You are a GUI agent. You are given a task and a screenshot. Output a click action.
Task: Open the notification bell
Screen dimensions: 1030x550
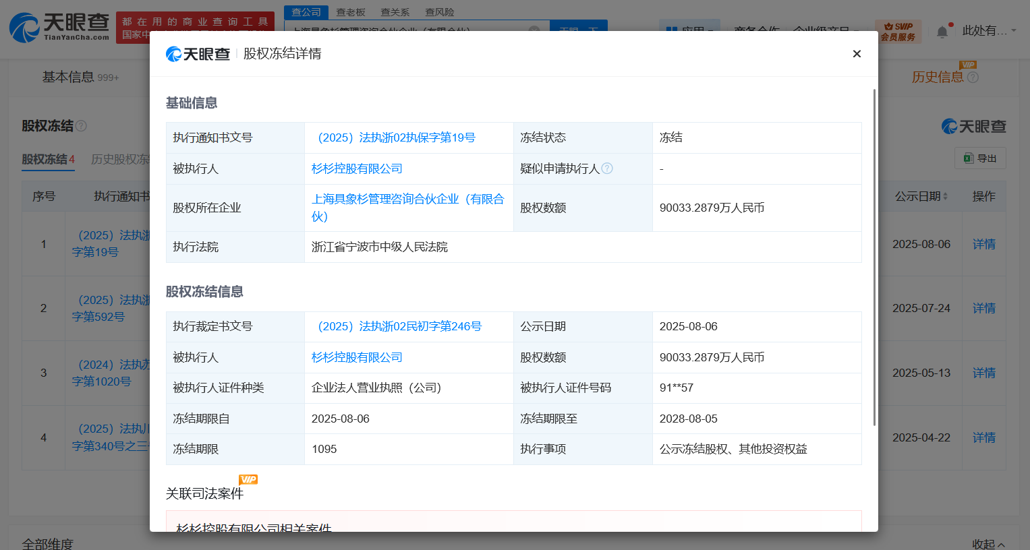coord(942,30)
